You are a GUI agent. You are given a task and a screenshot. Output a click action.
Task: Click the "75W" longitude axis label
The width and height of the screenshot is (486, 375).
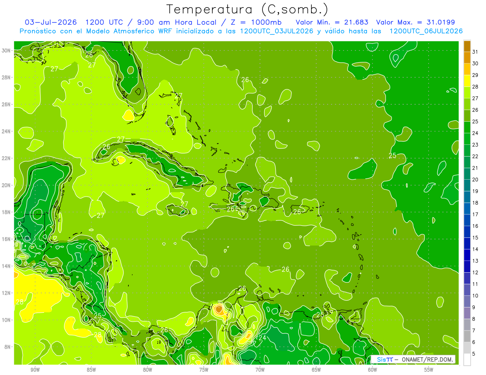204,370
